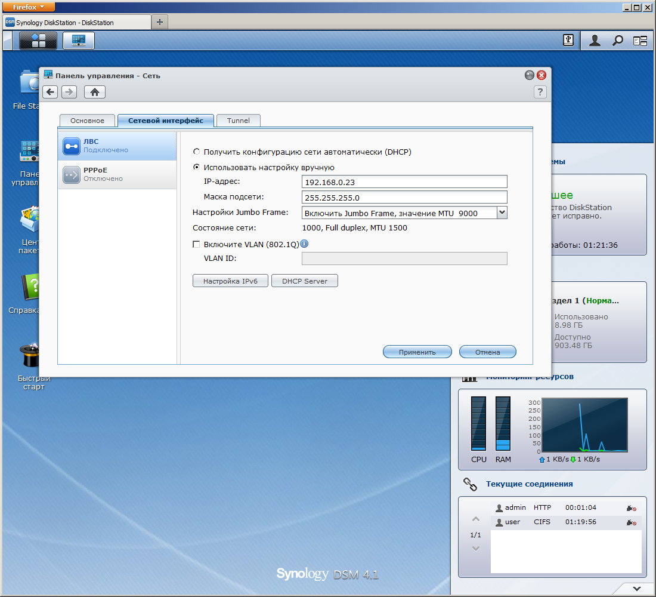Go back in Control Panel
Screen dimensions: 656x597
point(50,92)
